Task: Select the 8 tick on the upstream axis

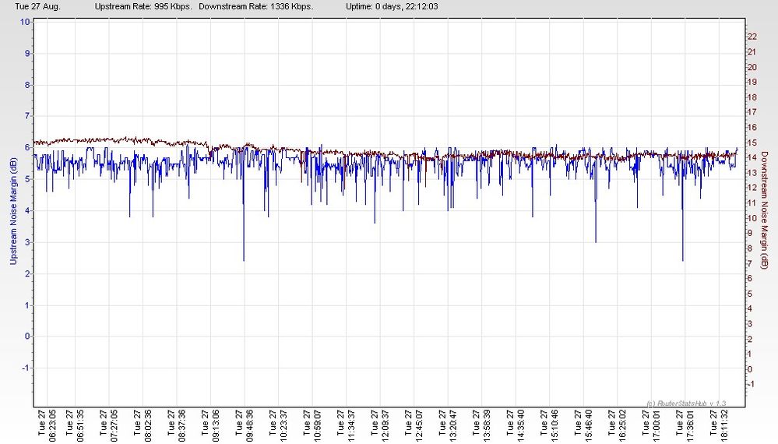Action: click(27, 85)
